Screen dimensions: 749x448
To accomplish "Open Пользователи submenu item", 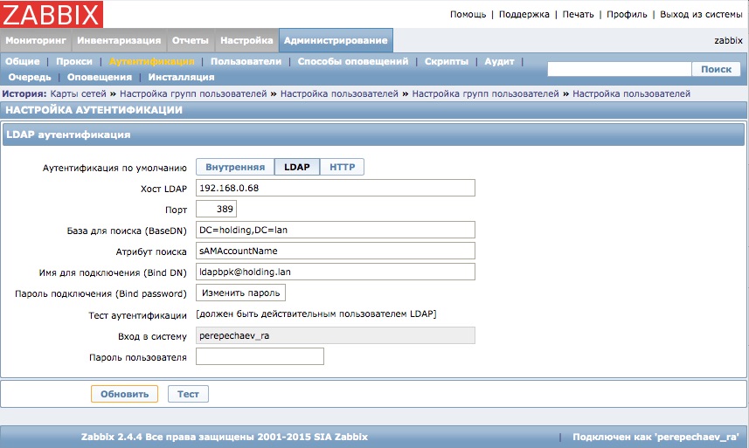I will click(246, 61).
